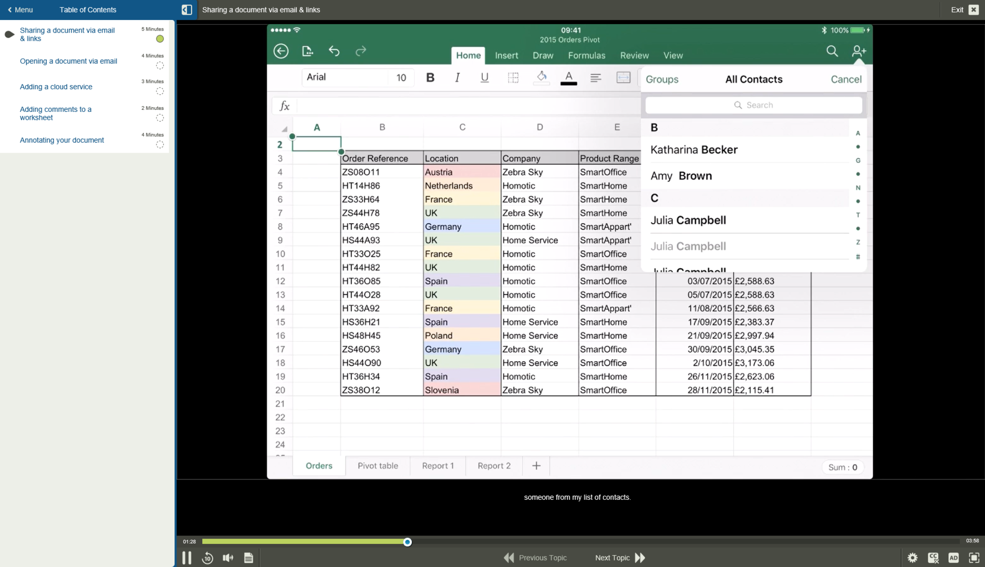Click the Search magnifier icon in Excel
This screenshot has width=985, height=567.
click(832, 51)
